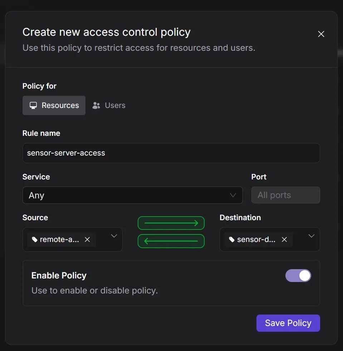Click the sensor-d tag label in Destination

pyautogui.click(x=256, y=239)
